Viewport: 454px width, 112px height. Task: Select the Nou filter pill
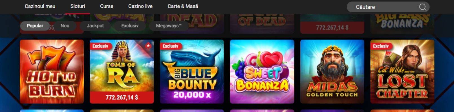pyautogui.click(x=65, y=26)
